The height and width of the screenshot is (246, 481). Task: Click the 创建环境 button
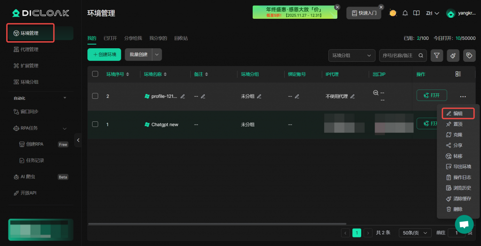click(x=104, y=54)
